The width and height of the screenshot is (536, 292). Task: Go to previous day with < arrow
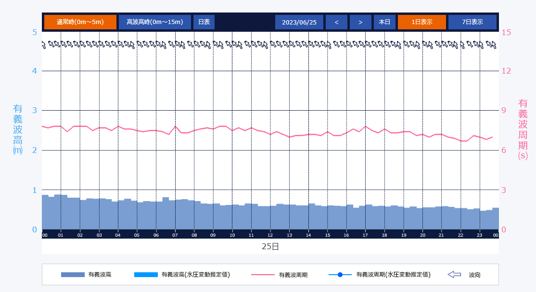(336, 22)
